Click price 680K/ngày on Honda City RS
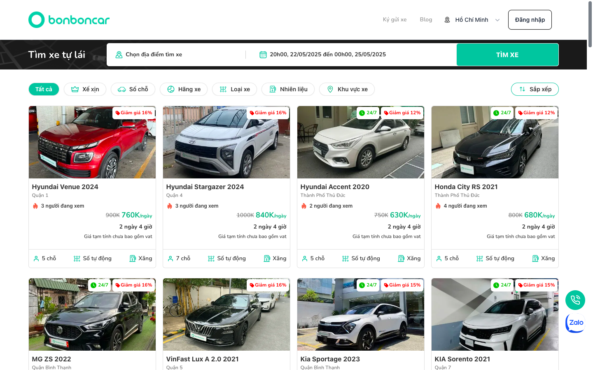 click(x=539, y=215)
